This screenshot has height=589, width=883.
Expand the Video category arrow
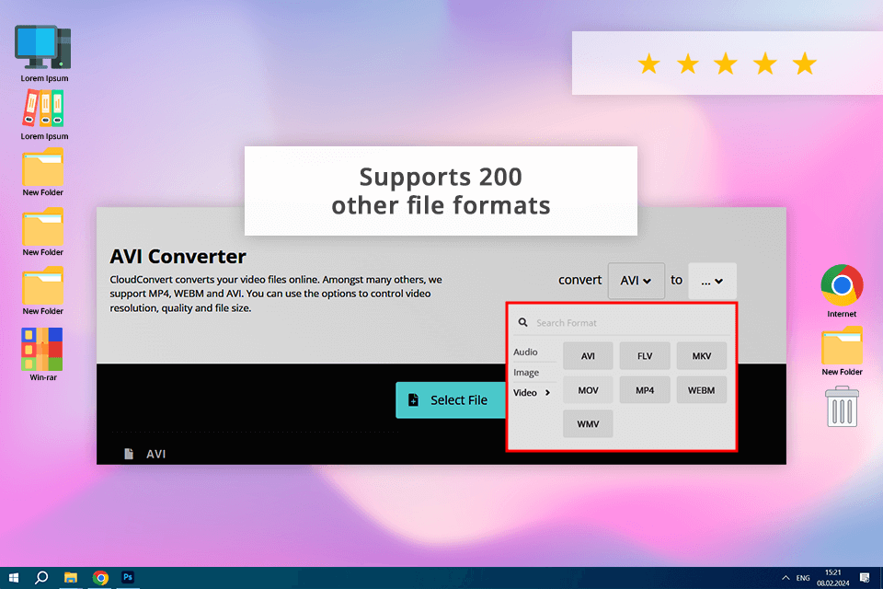[547, 393]
